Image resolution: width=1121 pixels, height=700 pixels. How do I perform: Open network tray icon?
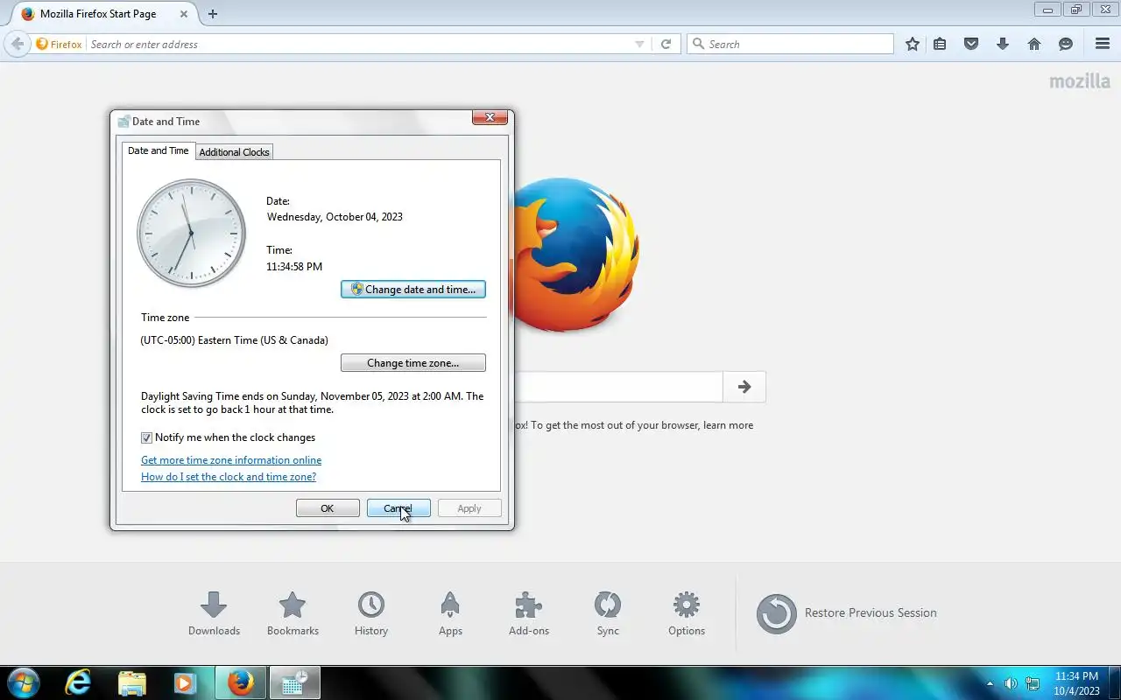tap(1033, 683)
